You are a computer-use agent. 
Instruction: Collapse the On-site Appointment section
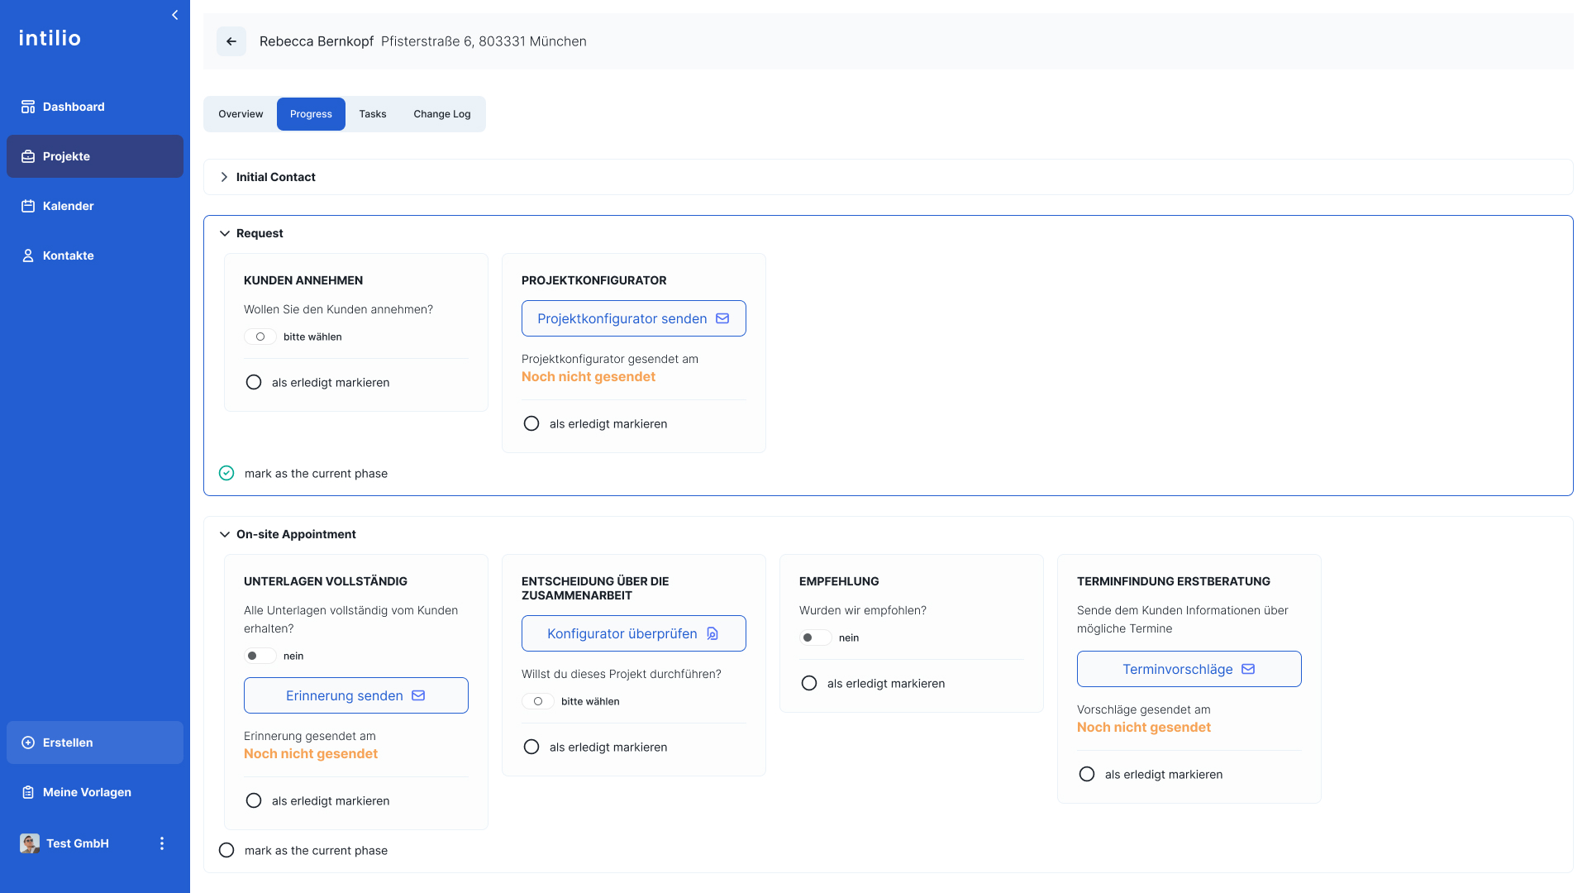[224, 534]
